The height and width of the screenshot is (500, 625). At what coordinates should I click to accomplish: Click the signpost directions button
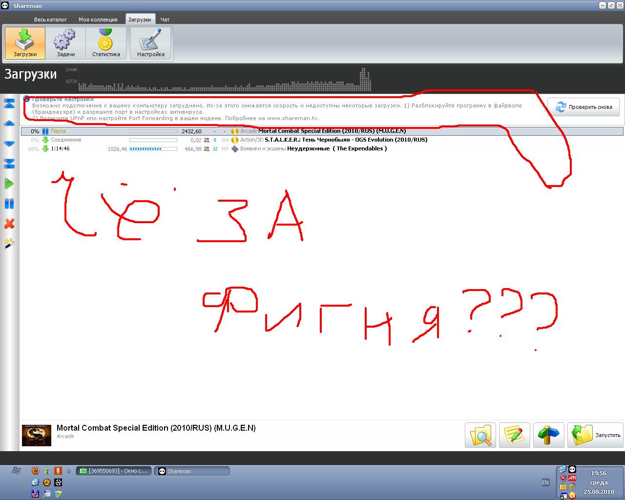point(549,435)
